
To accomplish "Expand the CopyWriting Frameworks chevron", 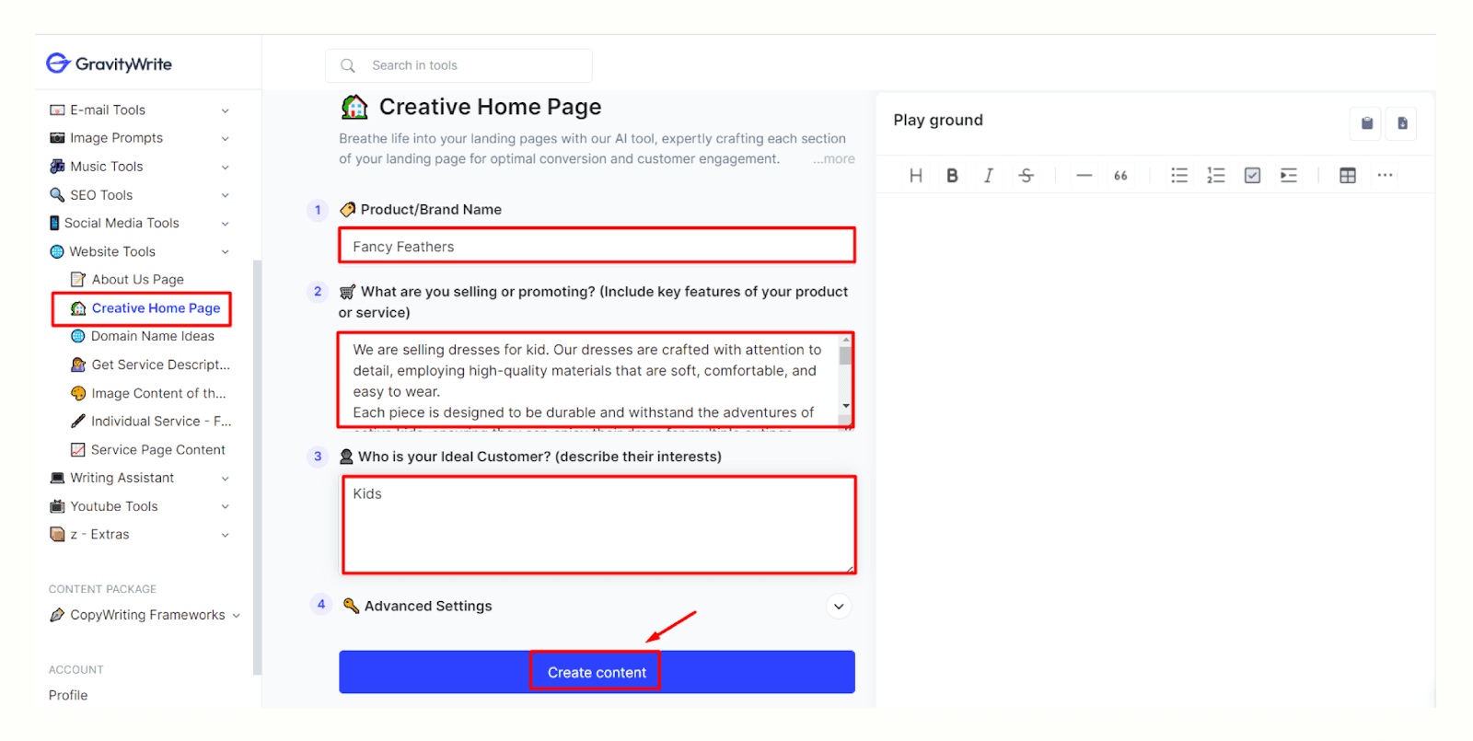I will coord(237,616).
